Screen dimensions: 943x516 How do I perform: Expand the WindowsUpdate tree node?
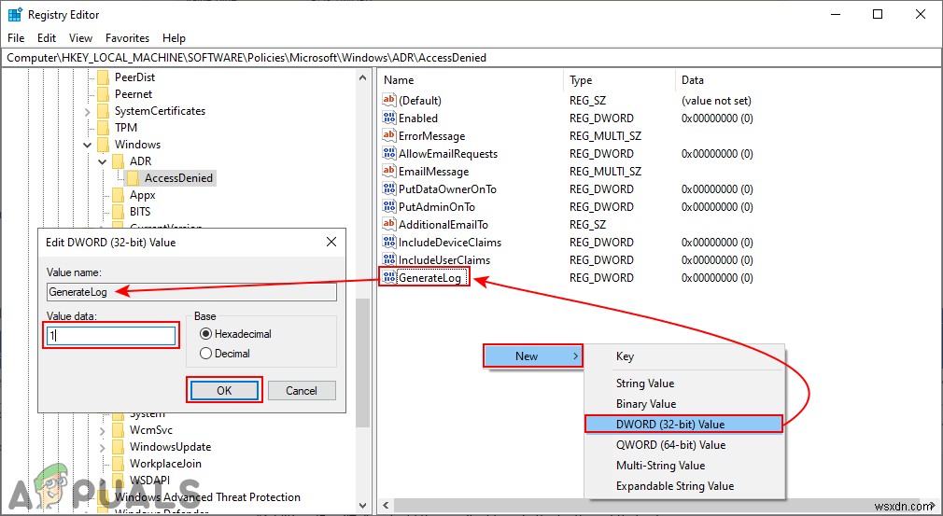[x=103, y=448]
